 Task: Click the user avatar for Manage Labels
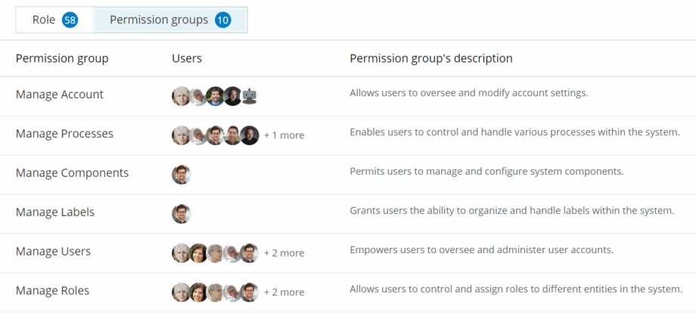182,214
